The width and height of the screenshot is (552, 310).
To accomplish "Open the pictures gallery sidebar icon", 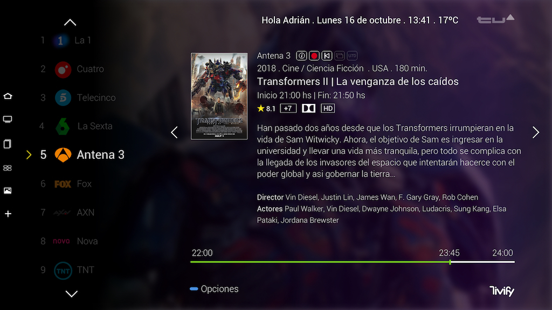I will click(x=8, y=191).
